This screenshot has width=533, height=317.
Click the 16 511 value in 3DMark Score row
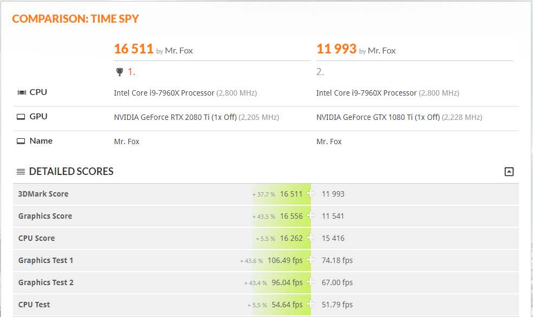(x=291, y=194)
